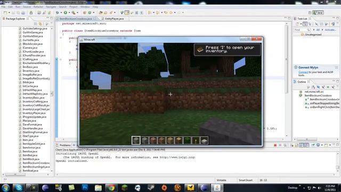Click the Debug toolbar icon

pyautogui.click(x=57, y=13)
